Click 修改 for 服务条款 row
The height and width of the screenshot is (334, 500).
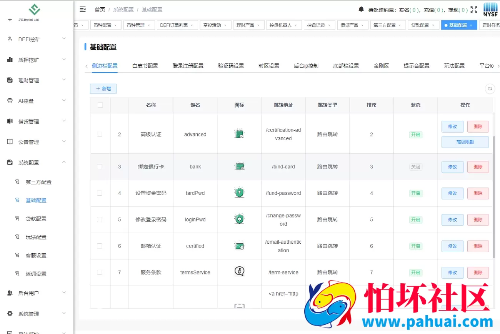[x=452, y=273]
